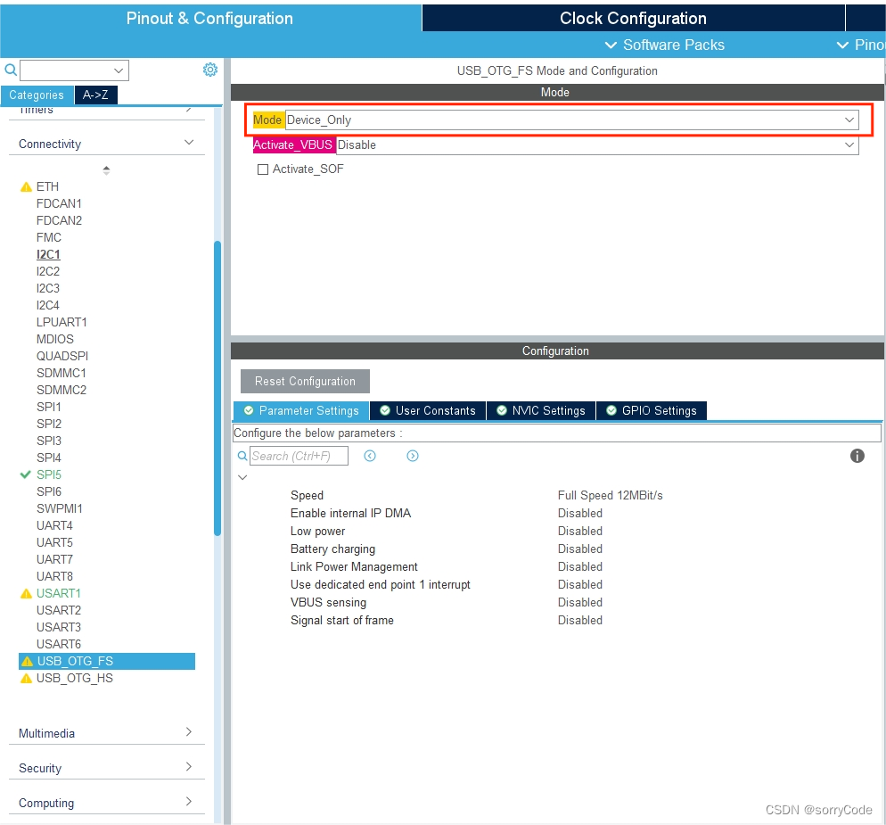Viewport: 886px width, 825px height.
Task: Select FDCAN1 in the Connectivity list
Action: point(59,203)
